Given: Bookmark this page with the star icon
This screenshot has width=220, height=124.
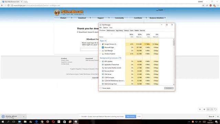Looking at the screenshot, I should click(x=203, y=6).
